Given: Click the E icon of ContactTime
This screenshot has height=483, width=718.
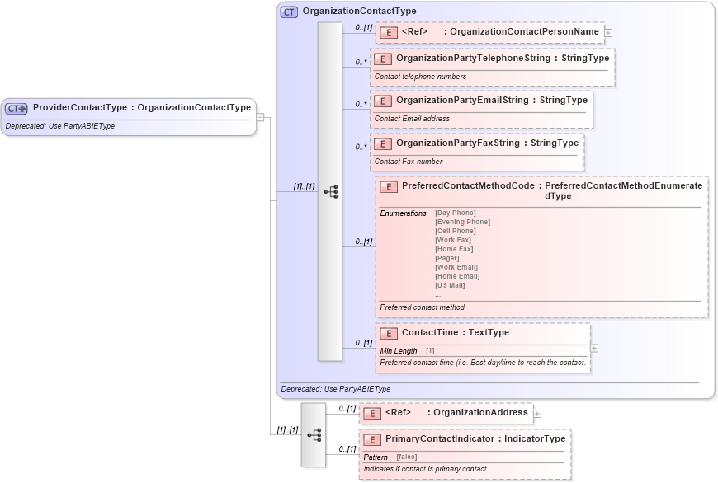Looking at the screenshot, I should (x=388, y=333).
